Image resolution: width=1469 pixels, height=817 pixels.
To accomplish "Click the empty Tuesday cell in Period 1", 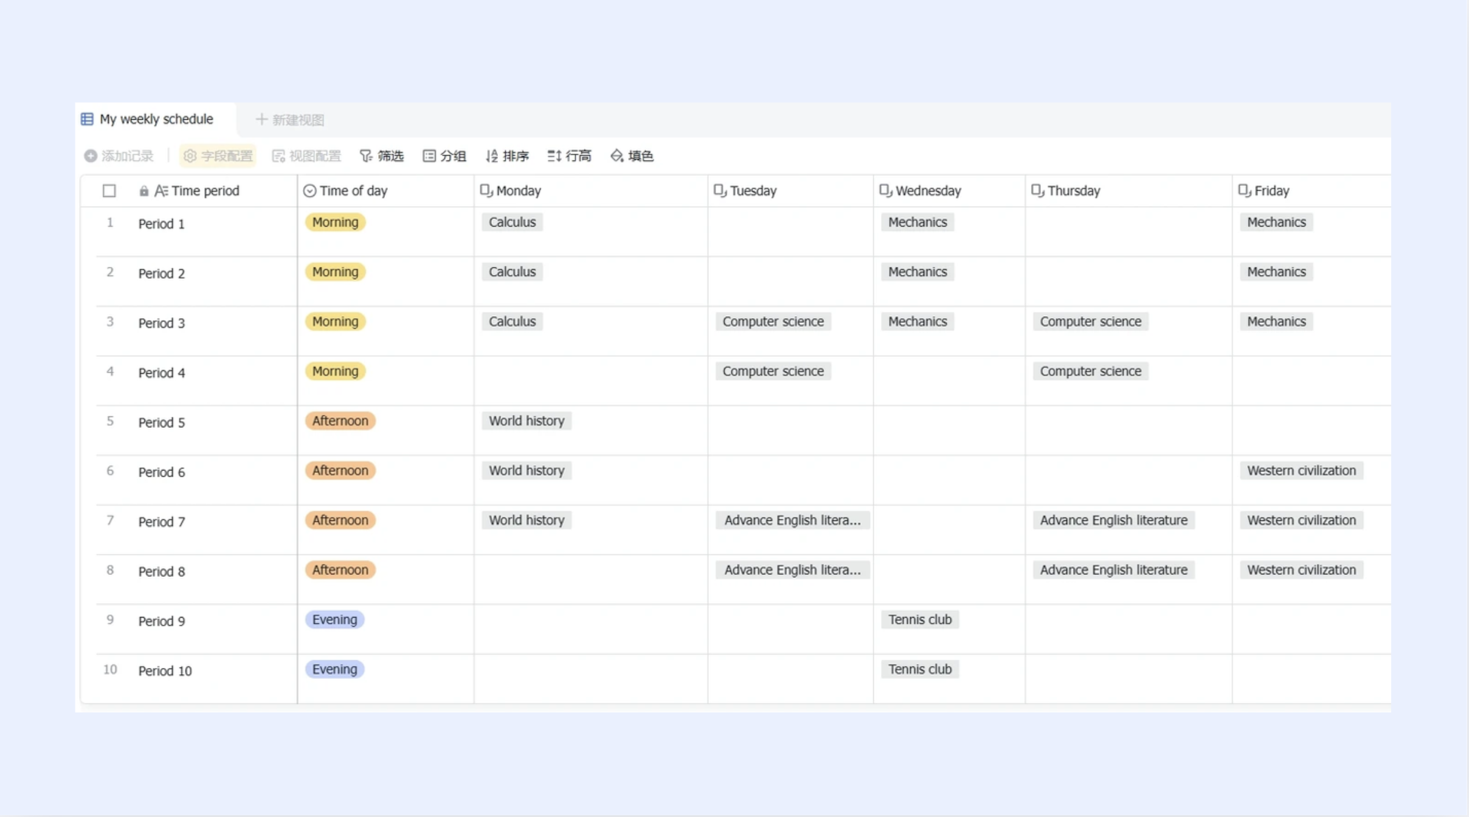I will click(790, 232).
